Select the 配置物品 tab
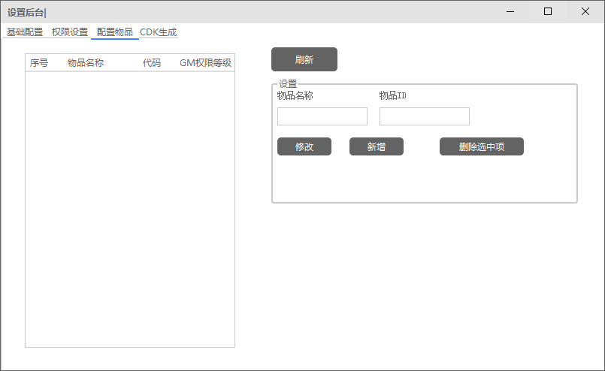Image resolution: width=605 pixels, height=371 pixels. click(x=115, y=32)
